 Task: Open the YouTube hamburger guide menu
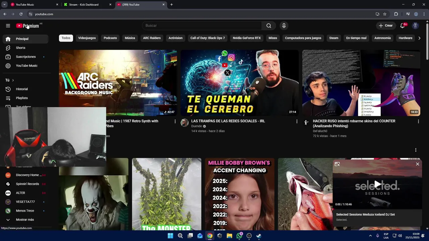(x=8, y=26)
